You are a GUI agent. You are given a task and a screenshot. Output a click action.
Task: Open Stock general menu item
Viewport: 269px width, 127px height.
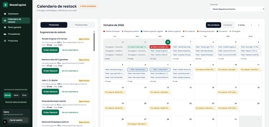pos(16,27)
